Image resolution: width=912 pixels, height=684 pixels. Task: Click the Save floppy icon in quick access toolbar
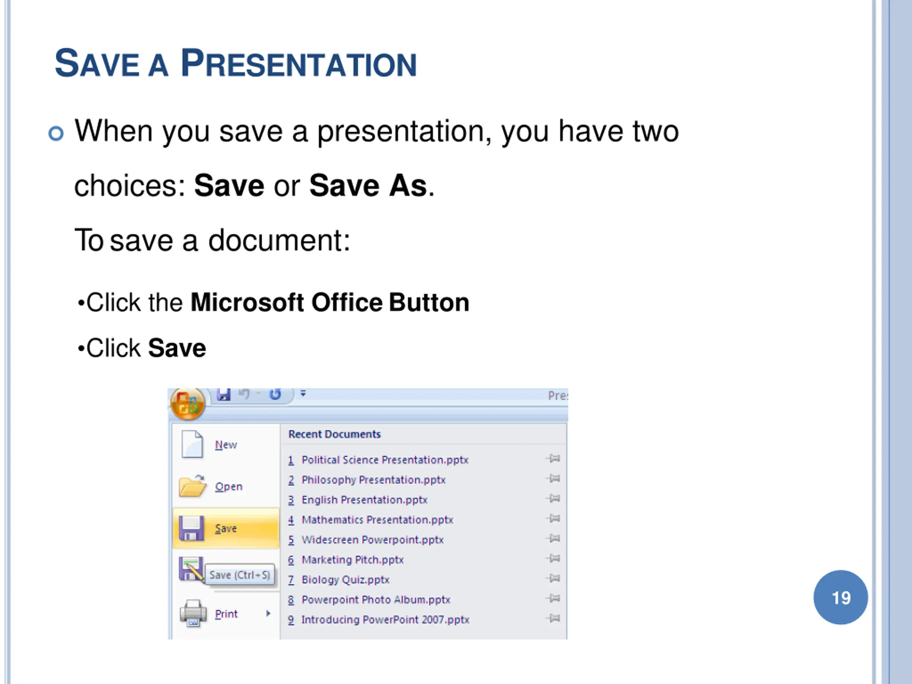[224, 395]
